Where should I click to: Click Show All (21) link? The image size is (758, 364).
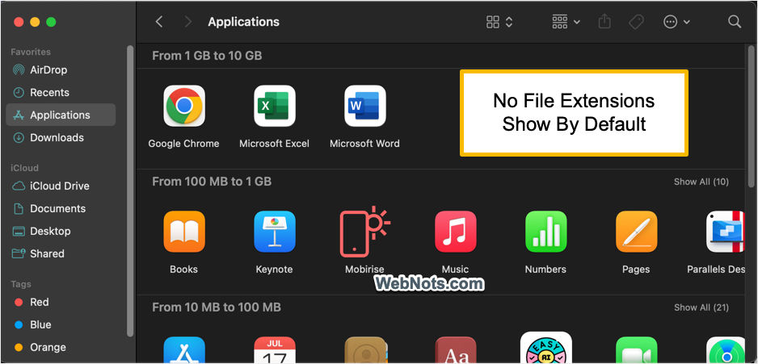701,308
